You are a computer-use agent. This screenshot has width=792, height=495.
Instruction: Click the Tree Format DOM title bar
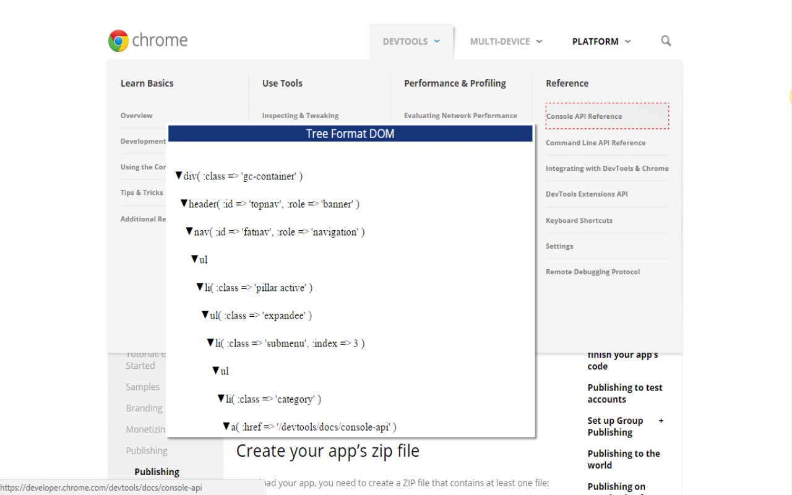pos(350,134)
